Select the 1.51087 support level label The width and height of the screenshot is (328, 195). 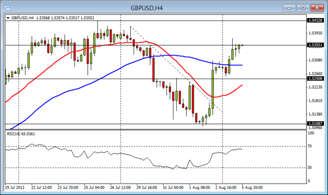pos(315,123)
